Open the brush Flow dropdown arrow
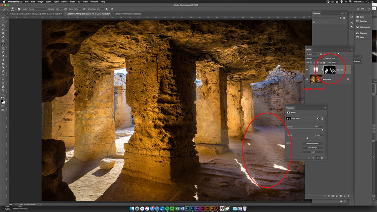The image size is (377, 212). tap(80, 9)
